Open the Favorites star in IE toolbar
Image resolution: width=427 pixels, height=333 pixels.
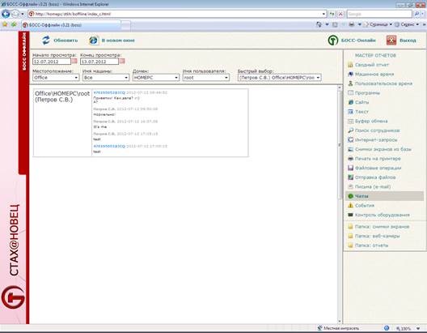(5, 24)
